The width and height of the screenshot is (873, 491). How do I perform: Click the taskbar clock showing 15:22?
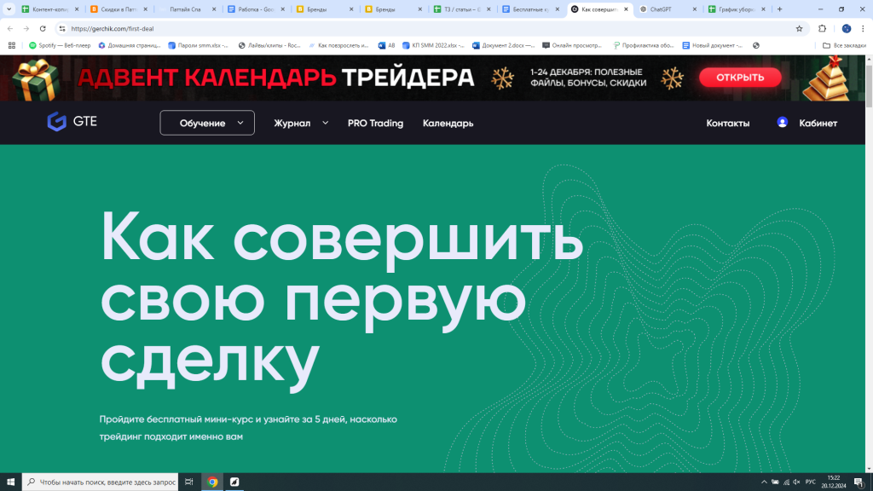pyautogui.click(x=834, y=482)
